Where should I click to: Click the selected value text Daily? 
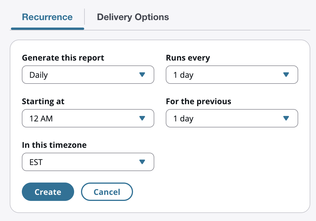39,75
